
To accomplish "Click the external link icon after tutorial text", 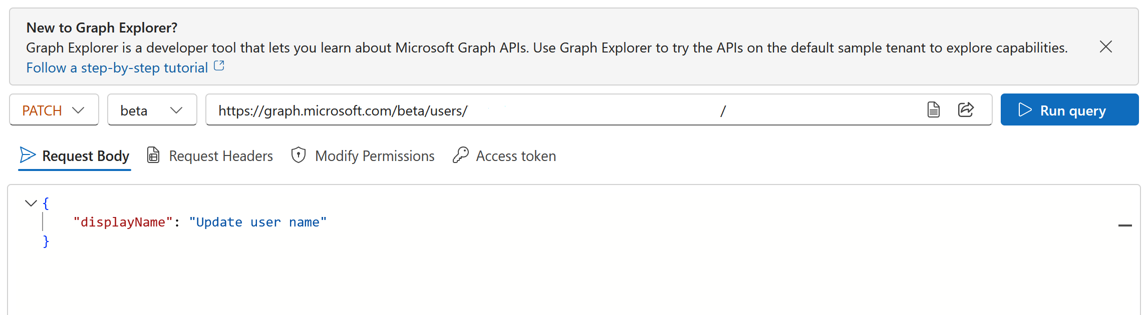I will point(219,66).
